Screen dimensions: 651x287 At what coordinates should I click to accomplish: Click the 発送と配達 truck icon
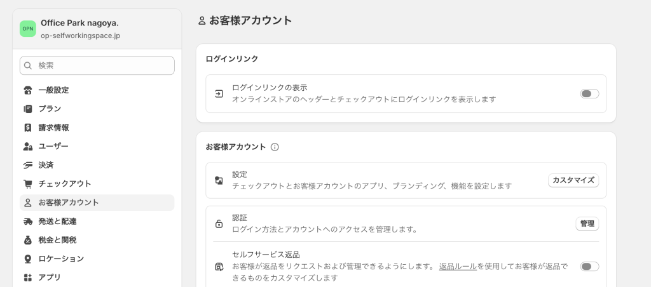pyautogui.click(x=28, y=221)
